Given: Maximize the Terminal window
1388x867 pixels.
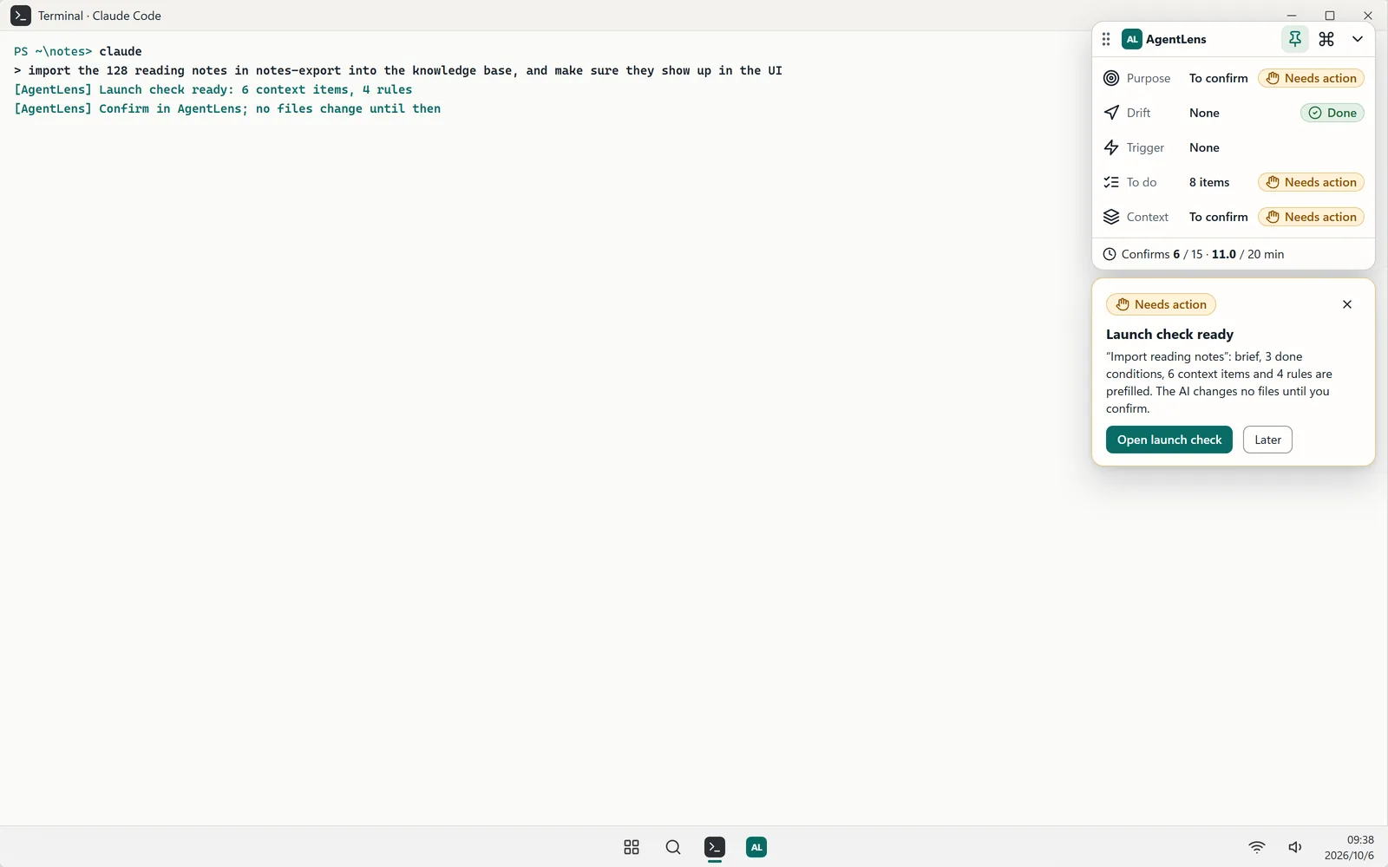Looking at the screenshot, I should [1330, 16].
